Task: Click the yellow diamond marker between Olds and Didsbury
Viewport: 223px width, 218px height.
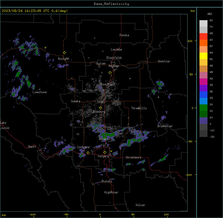Action: [101, 108]
